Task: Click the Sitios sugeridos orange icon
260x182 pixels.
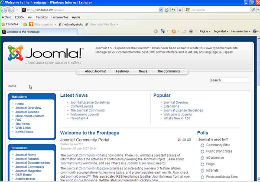Action: point(31,24)
